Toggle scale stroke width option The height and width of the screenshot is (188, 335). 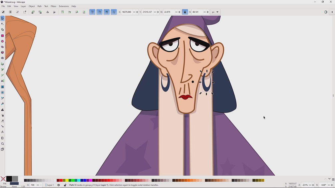[x=92, y=12]
